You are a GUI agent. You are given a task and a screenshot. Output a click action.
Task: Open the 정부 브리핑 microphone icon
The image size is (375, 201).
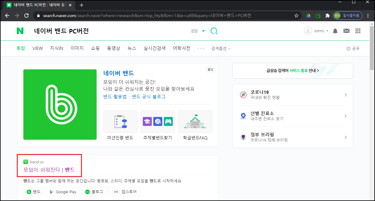[x=243, y=137]
